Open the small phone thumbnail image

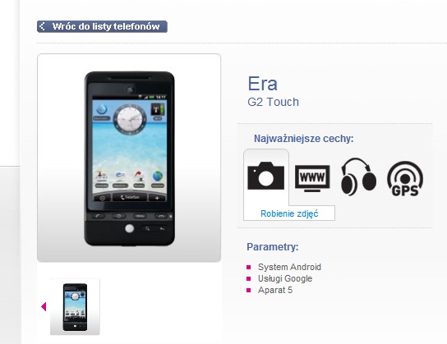pyautogui.click(x=75, y=307)
